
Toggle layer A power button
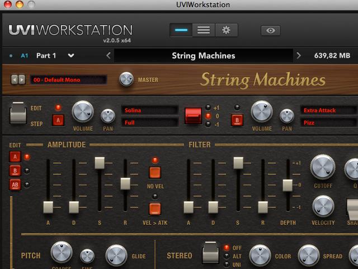(x=58, y=120)
